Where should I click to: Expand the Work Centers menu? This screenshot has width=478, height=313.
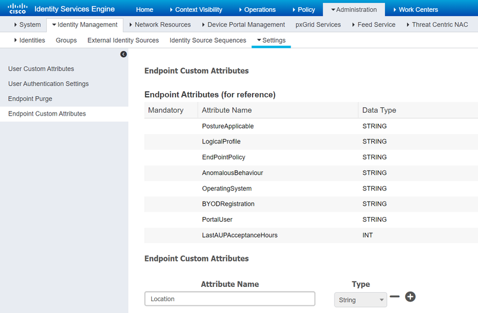click(416, 9)
